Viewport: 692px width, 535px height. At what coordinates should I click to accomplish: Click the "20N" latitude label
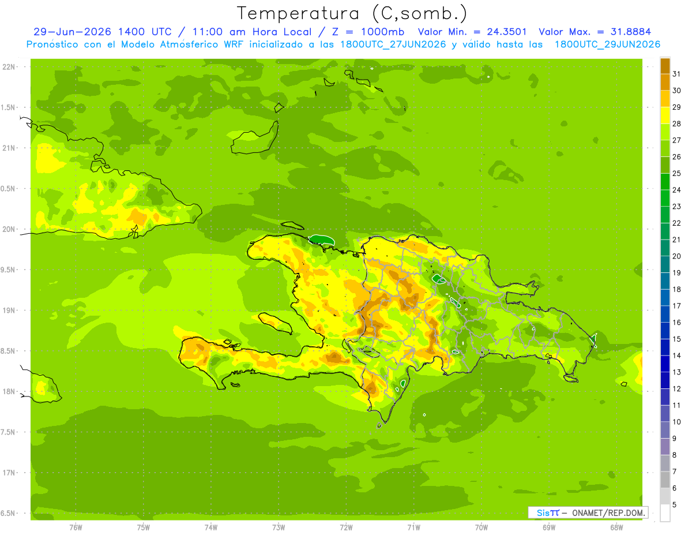tap(9, 229)
